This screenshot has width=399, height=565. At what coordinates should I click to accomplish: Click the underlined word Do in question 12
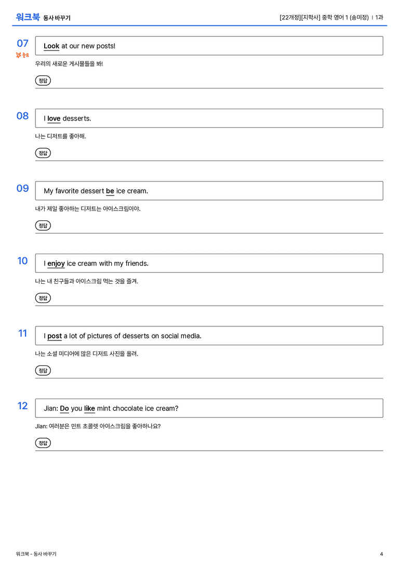[x=64, y=408]
